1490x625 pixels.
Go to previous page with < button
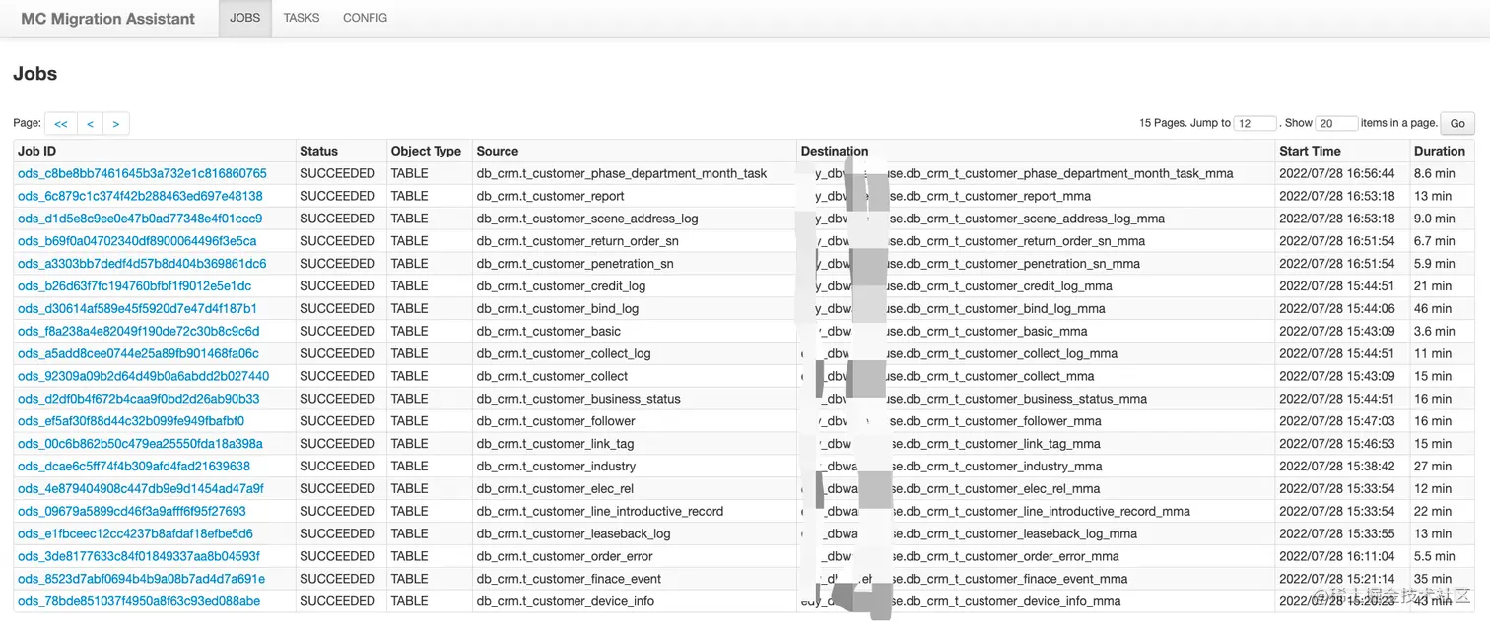(x=90, y=124)
